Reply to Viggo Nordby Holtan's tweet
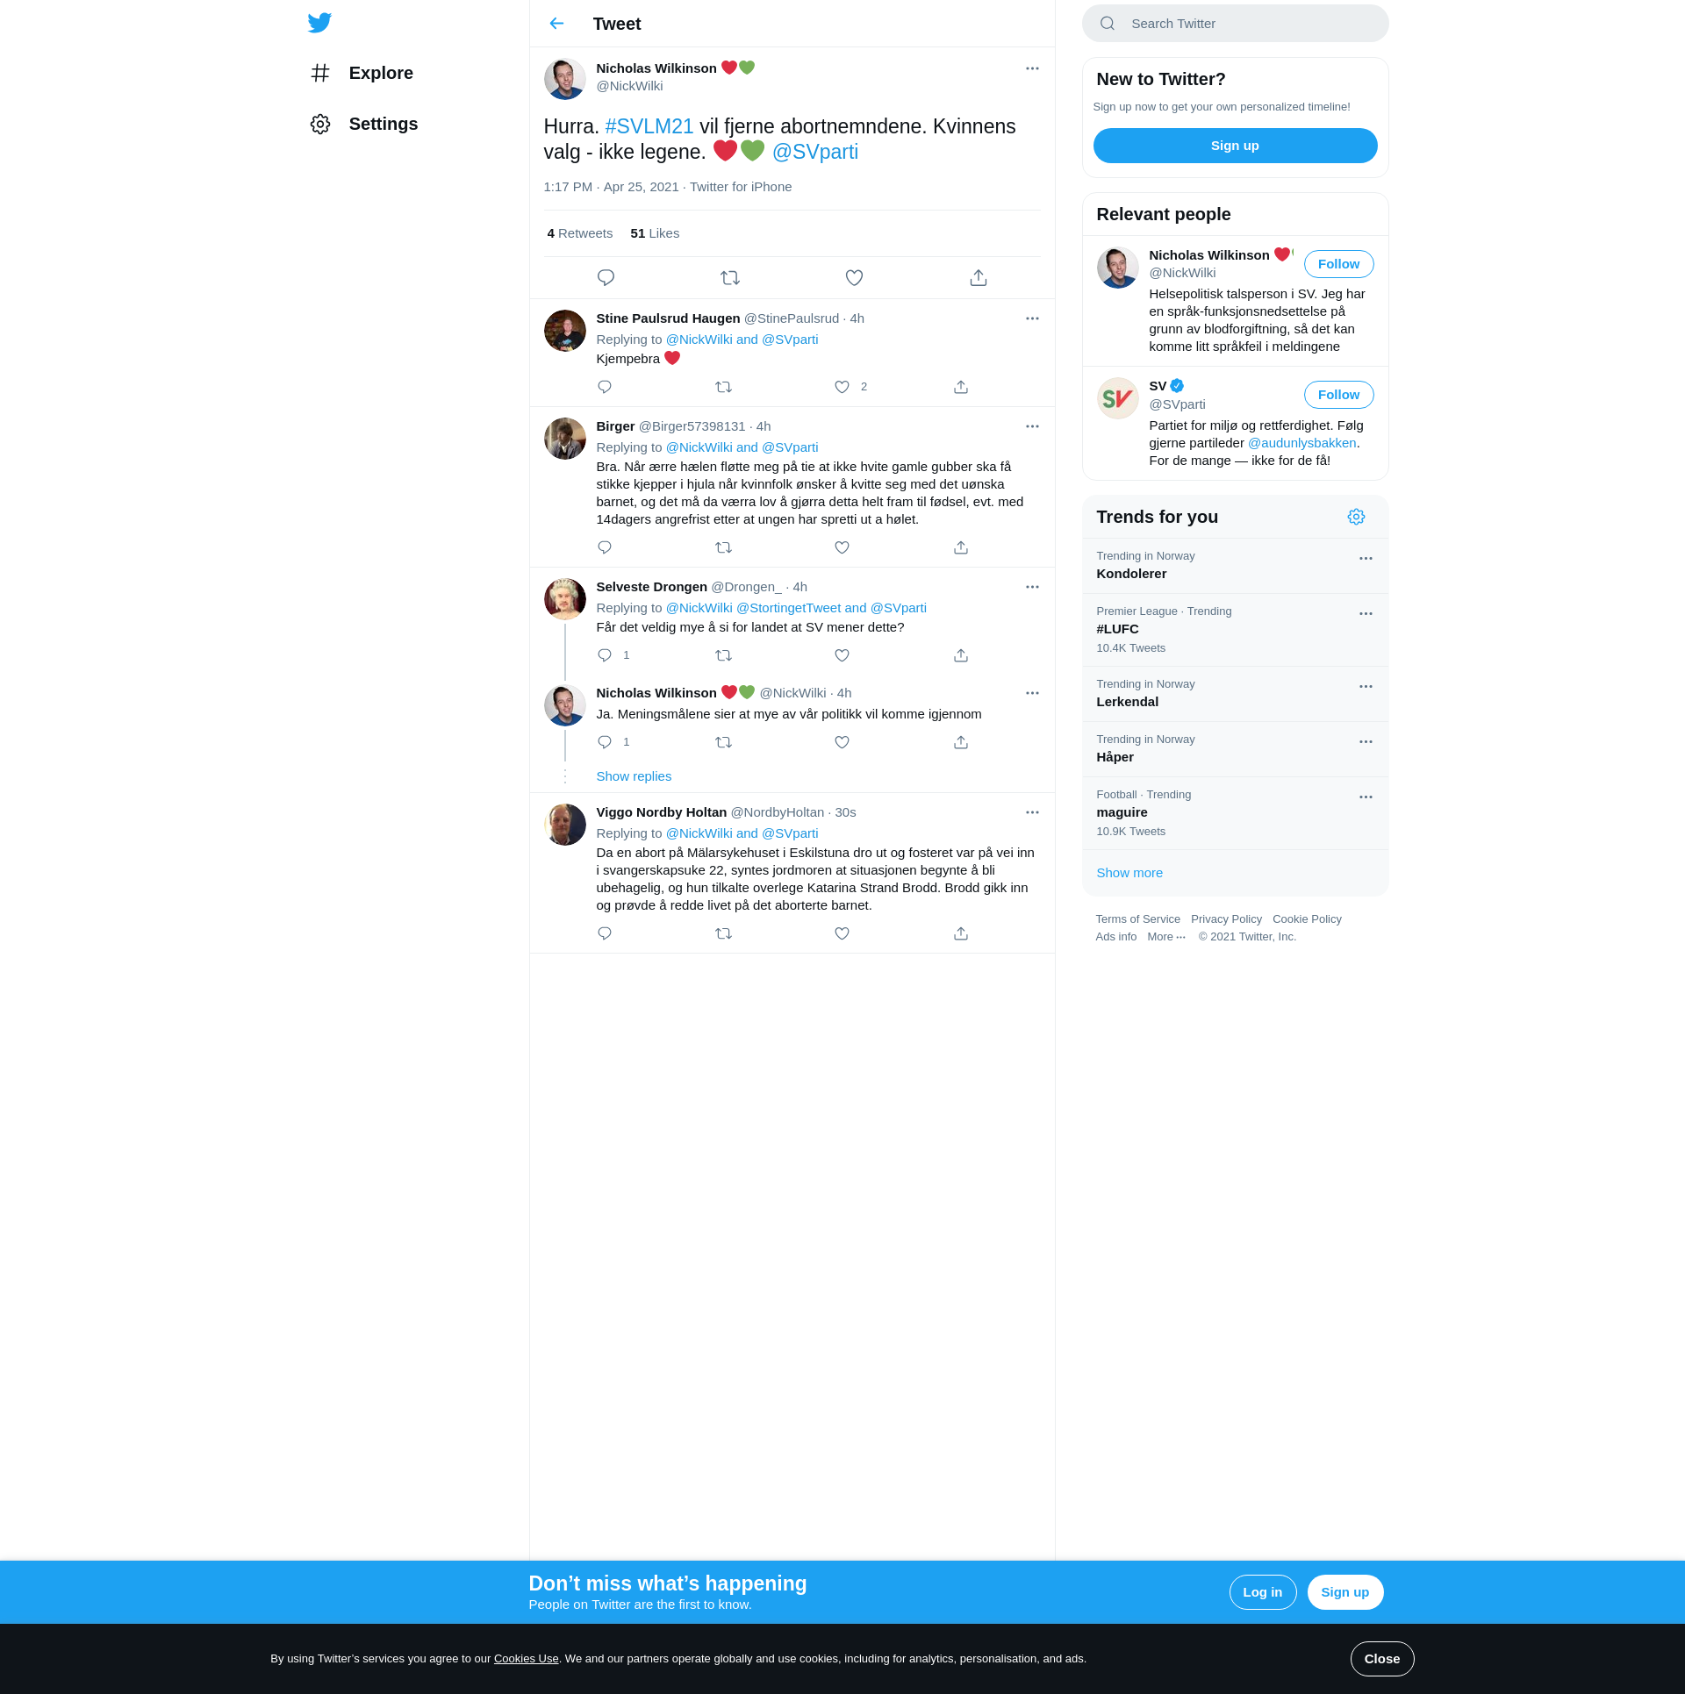This screenshot has width=1685, height=1694. tap(605, 933)
